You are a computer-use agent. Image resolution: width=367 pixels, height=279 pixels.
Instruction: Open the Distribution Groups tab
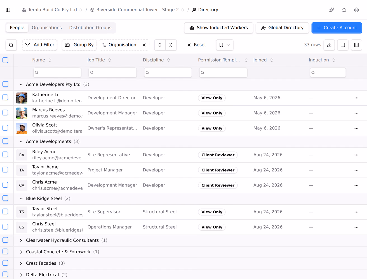[x=90, y=28]
